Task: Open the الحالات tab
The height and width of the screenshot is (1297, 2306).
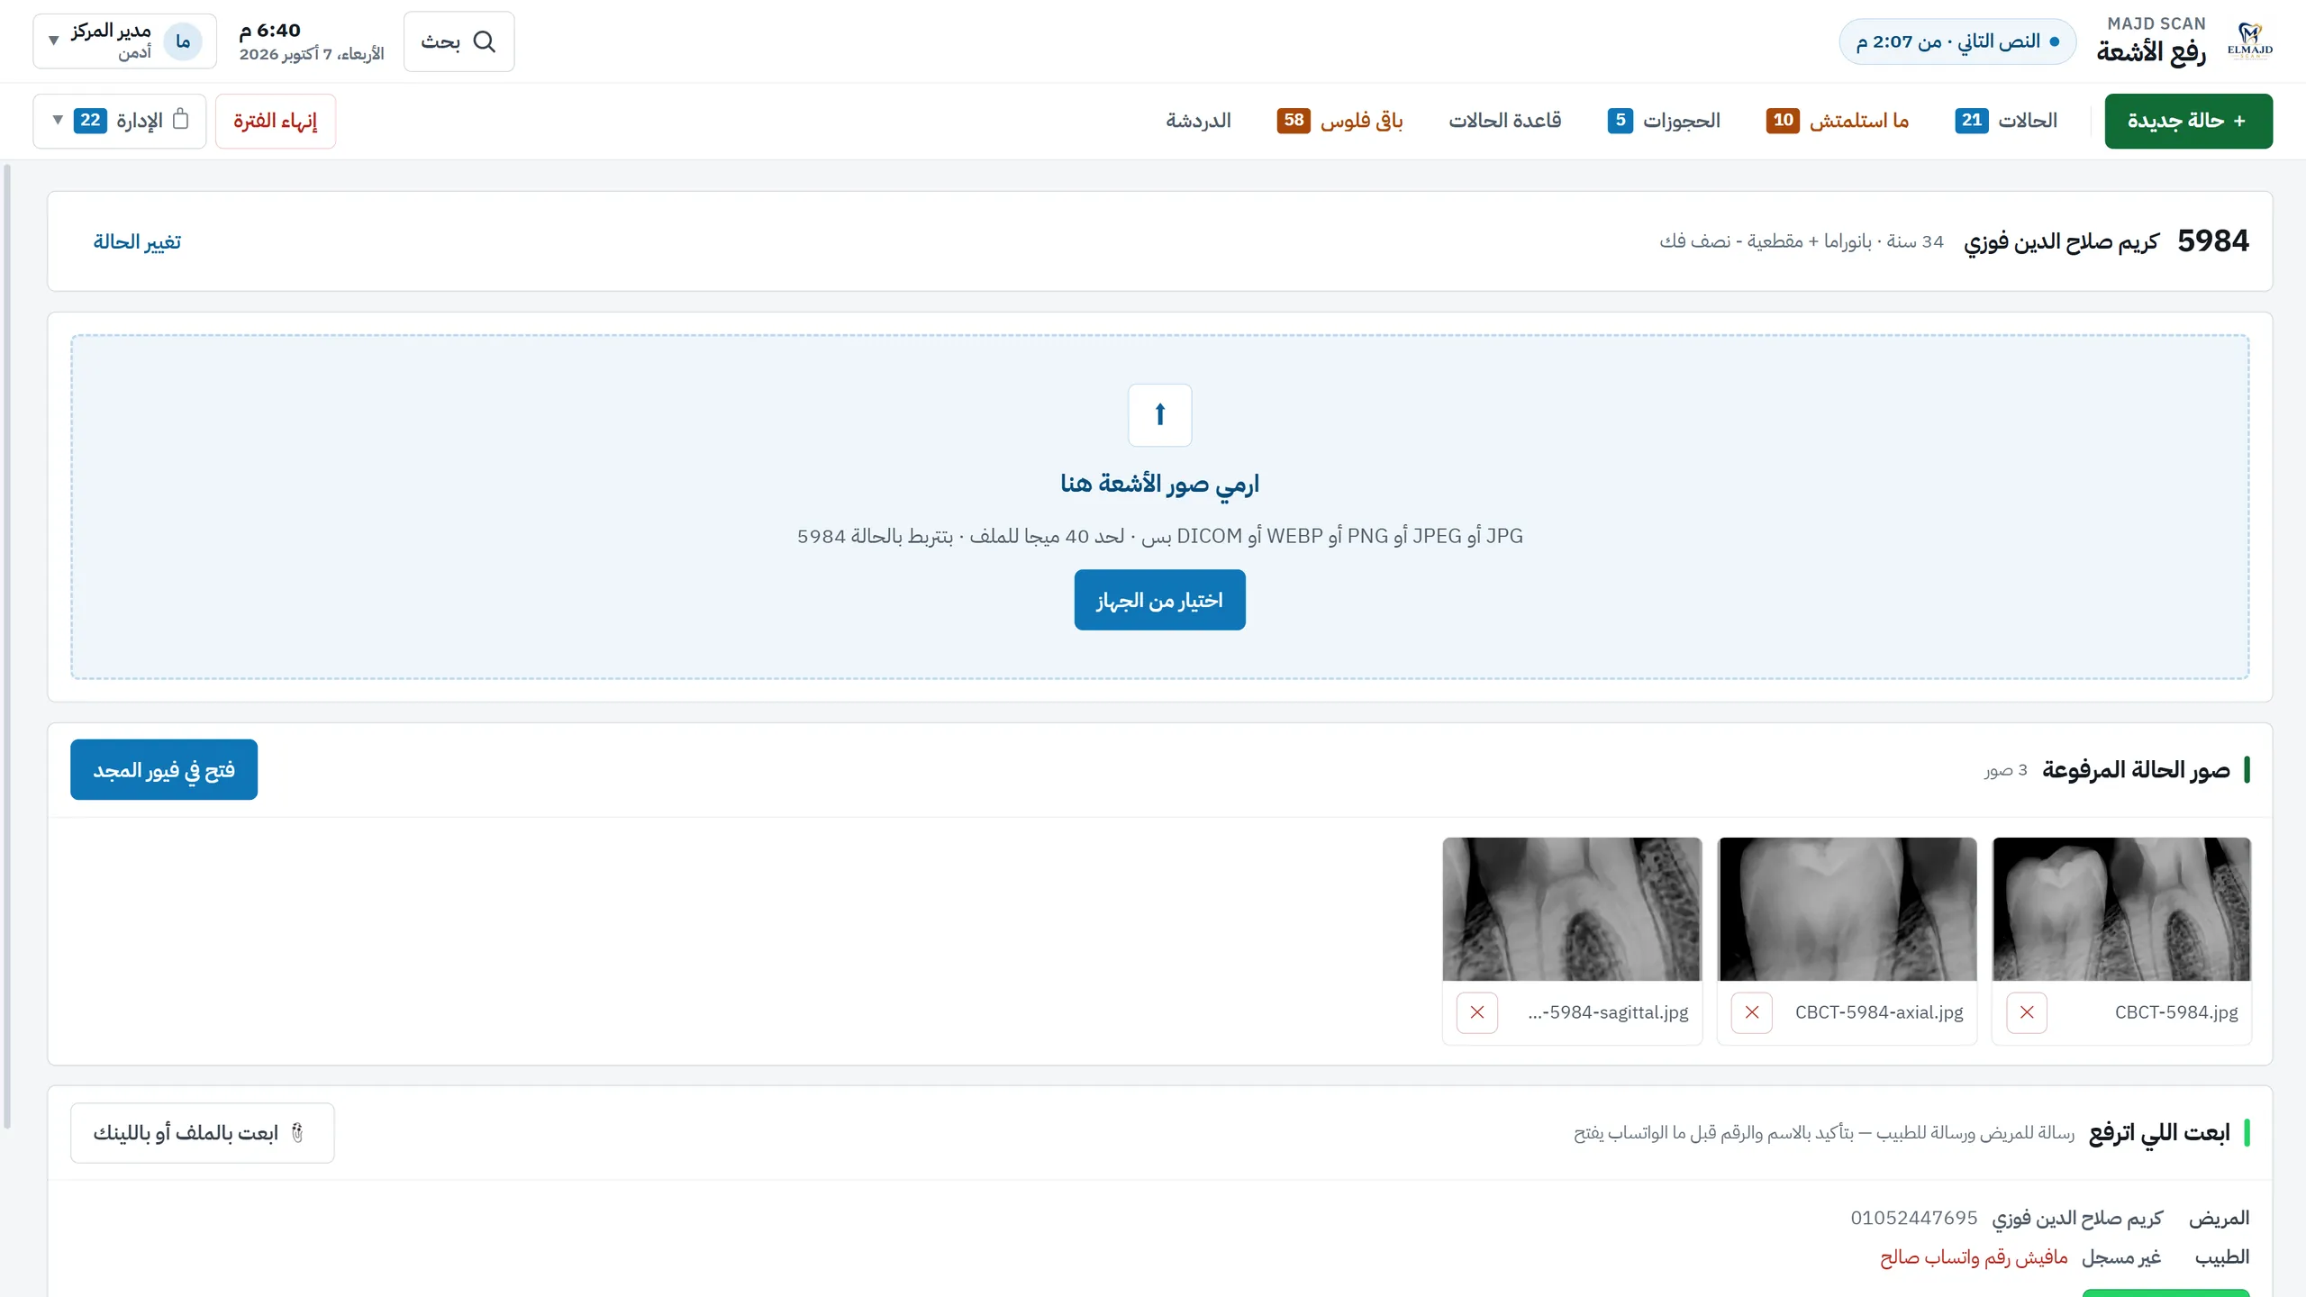Action: tap(2006, 121)
